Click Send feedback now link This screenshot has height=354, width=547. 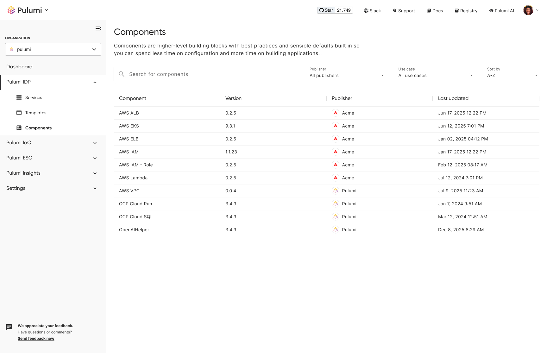pyautogui.click(x=36, y=338)
